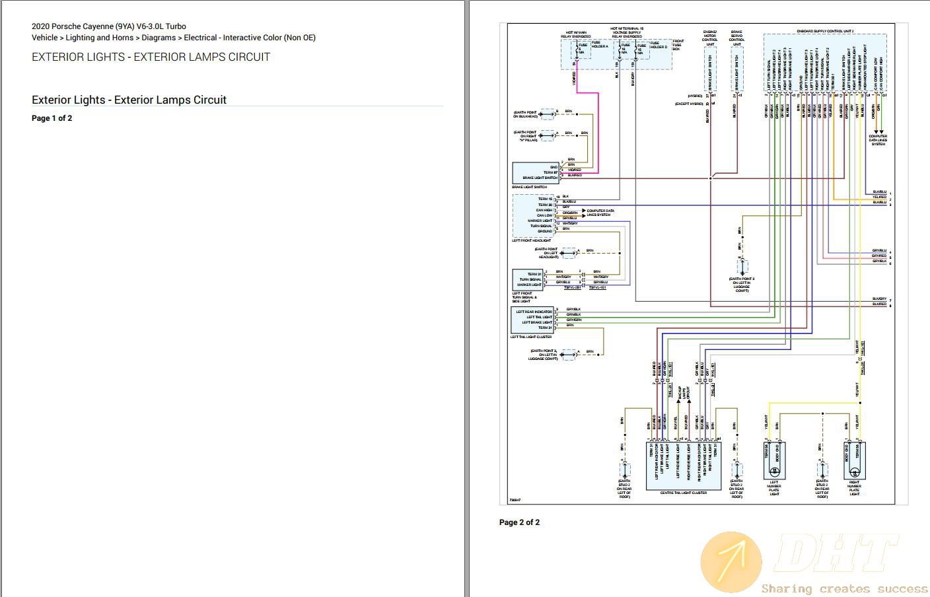Click the '(HYBRID)' pin label
930x597 pixels.
[695, 96]
